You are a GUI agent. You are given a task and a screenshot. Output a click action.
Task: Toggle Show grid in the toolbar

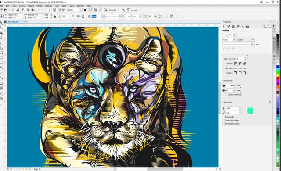click(95, 10)
